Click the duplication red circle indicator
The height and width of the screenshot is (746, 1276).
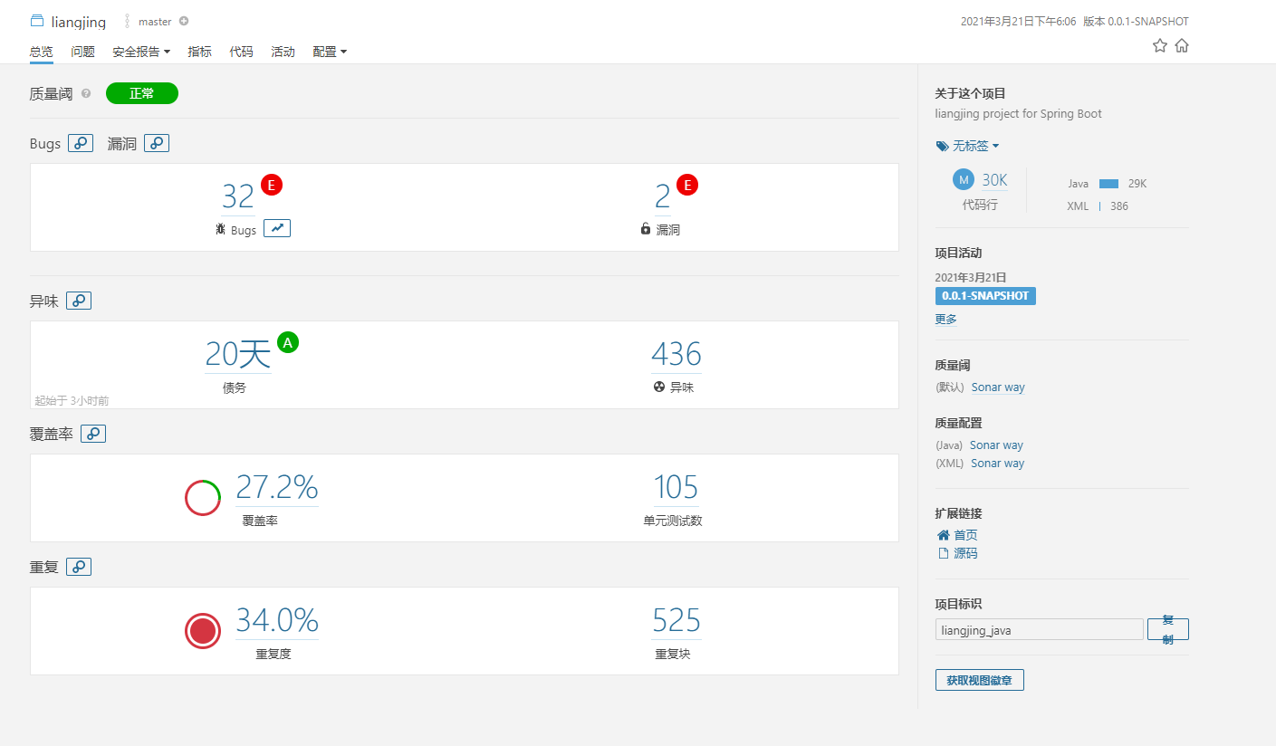coord(203,631)
